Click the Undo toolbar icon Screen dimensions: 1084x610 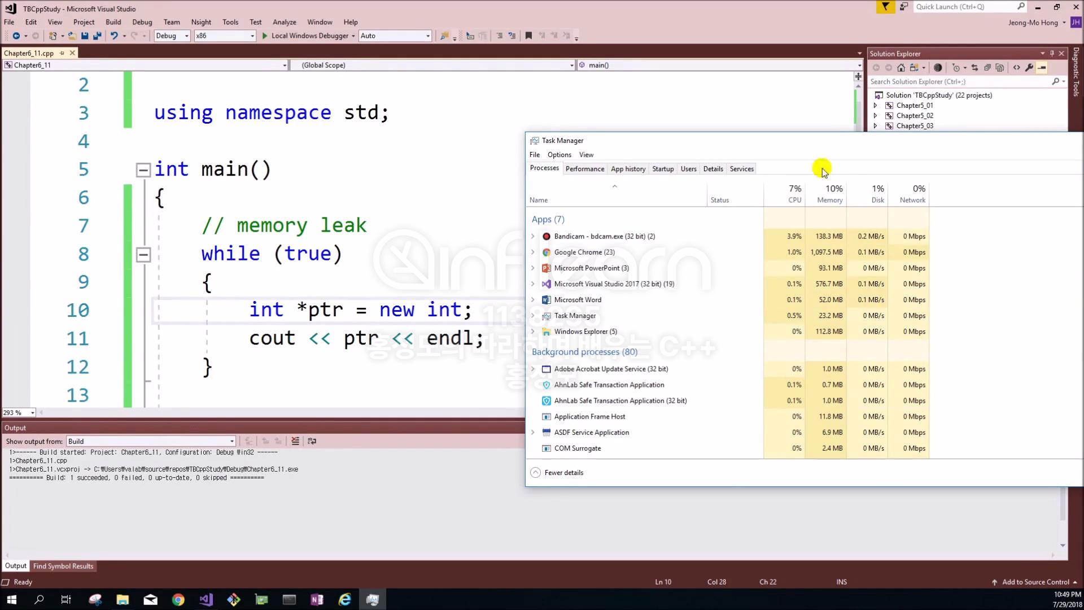pyautogui.click(x=114, y=36)
